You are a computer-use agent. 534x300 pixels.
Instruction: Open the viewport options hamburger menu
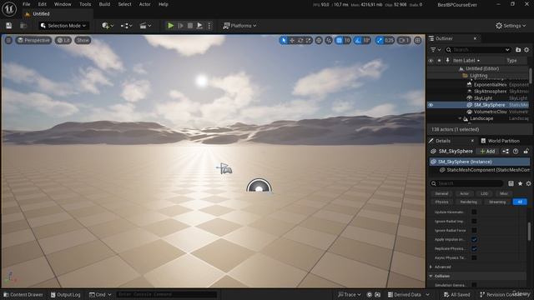[x=8, y=40]
